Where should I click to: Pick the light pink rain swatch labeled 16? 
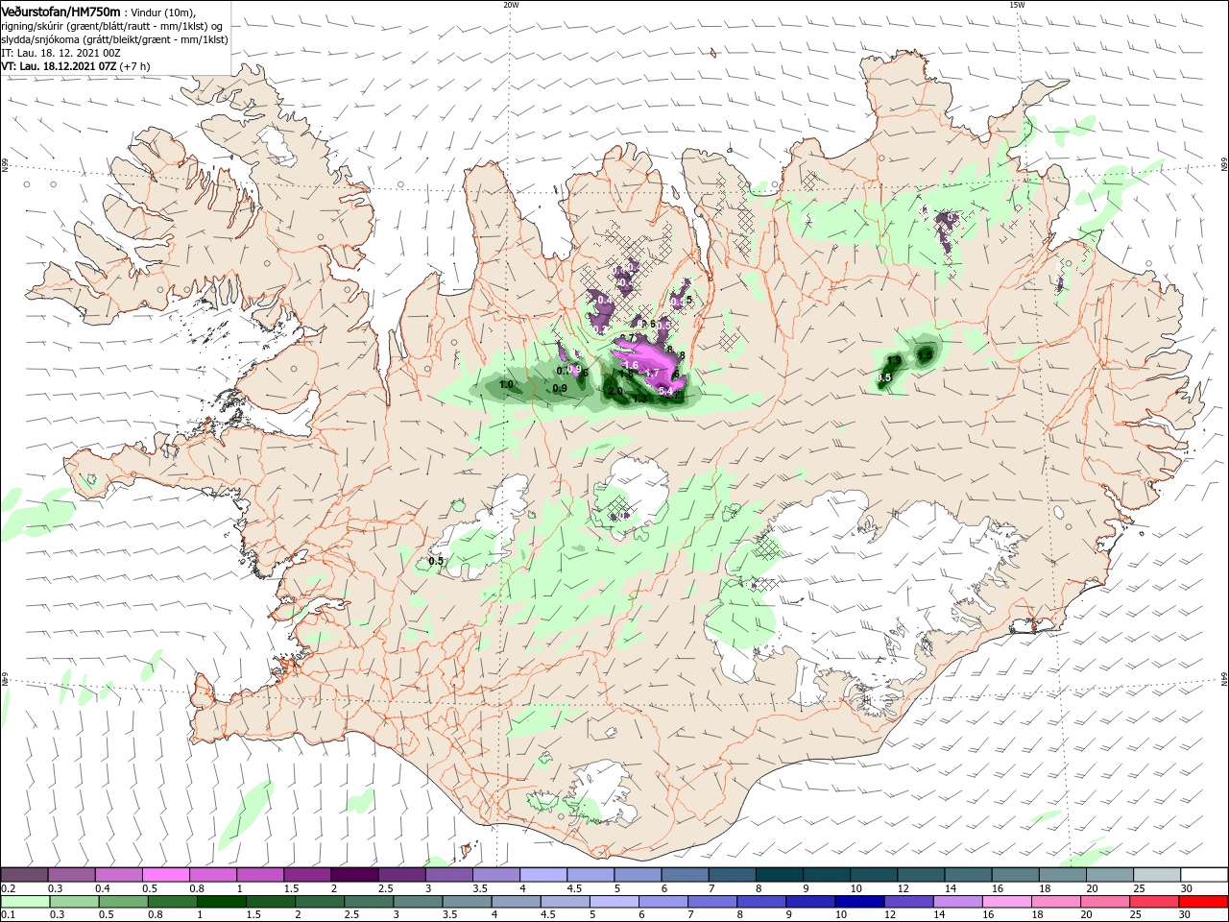pos(1007,902)
